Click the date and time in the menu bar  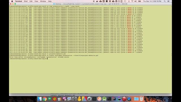[x=152, y=1]
